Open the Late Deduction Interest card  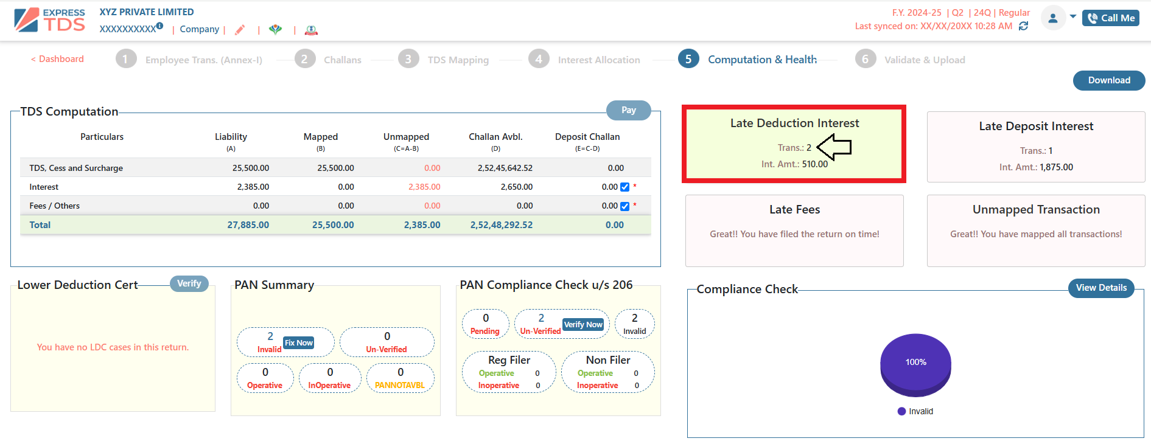[794, 144]
